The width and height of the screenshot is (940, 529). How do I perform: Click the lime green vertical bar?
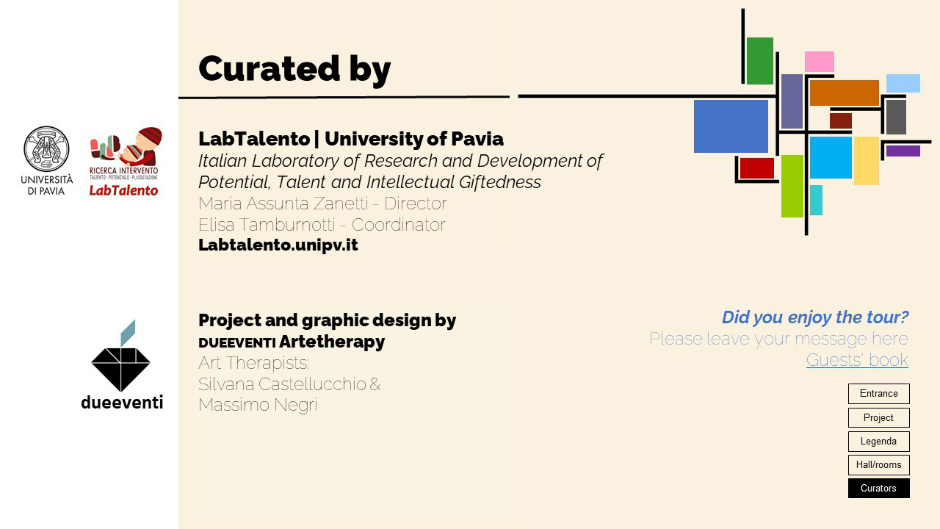792,186
